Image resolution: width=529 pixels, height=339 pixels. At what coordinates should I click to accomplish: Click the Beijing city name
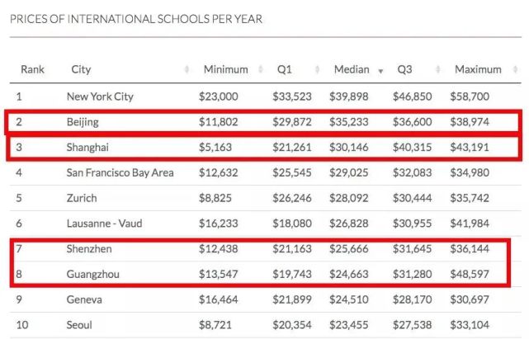83,122
